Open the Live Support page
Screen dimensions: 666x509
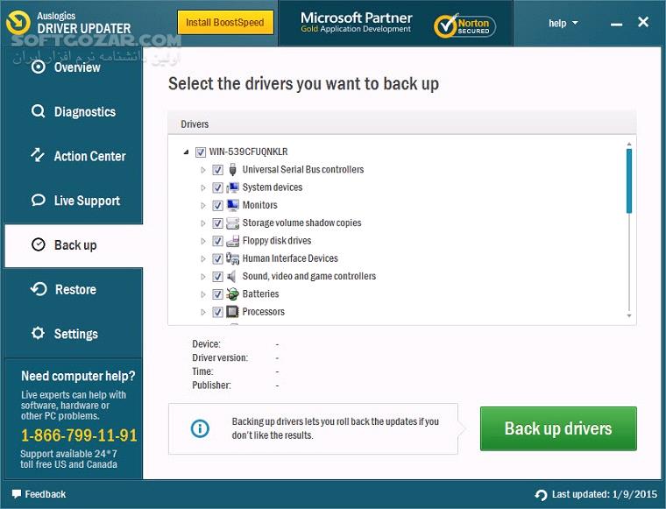(74, 201)
